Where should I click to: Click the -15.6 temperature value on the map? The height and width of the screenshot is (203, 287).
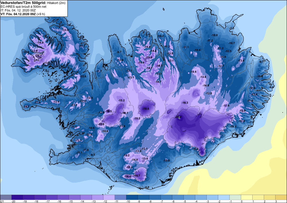pyautogui.click(x=101, y=124)
